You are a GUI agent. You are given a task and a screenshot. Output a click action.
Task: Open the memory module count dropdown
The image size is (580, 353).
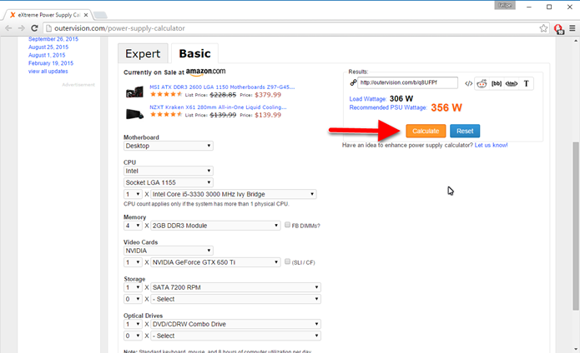[x=133, y=226]
